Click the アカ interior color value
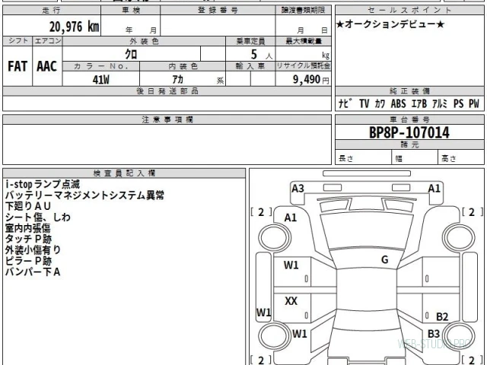Screen dimensions: 487x365 pyautogui.click(x=177, y=80)
